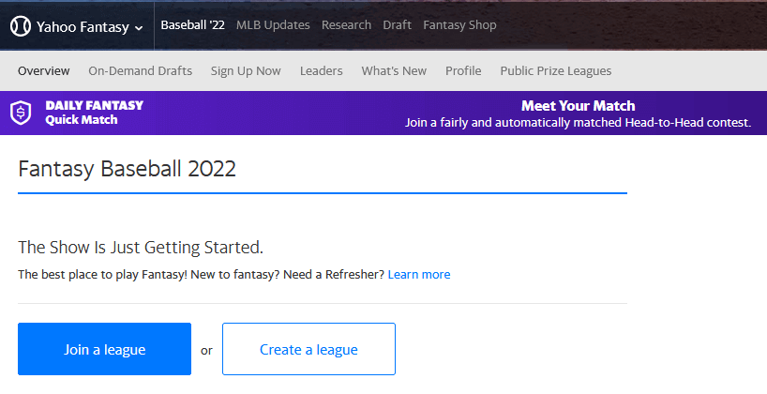Click the Meet Your Match banner headline
767x394 pixels.
[x=578, y=106]
